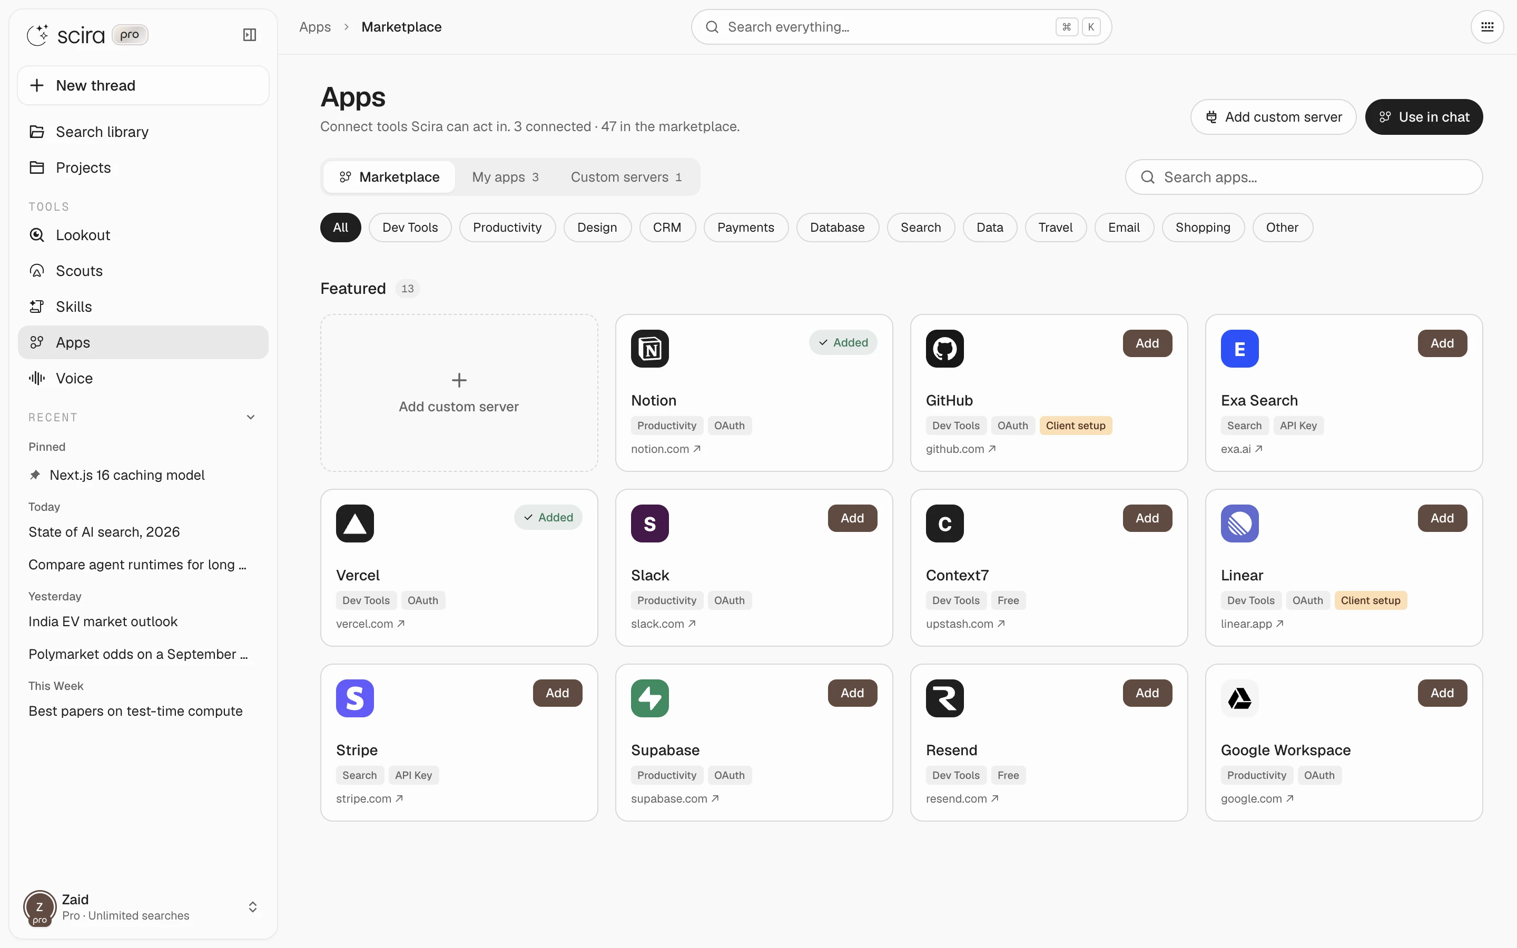This screenshot has width=1517, height=948.
Task: Click the Search everything field
Action: click(x=901, y=27)
